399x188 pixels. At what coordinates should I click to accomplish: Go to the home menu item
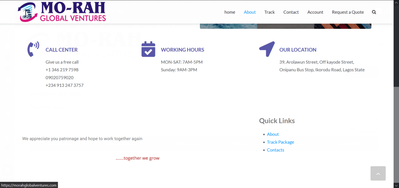pos(230,12)
